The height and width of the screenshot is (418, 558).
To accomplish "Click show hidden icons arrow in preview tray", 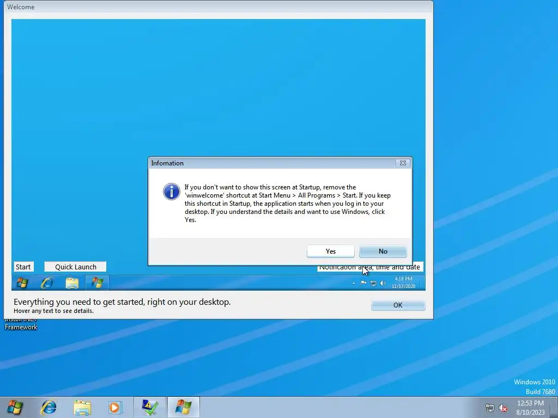I will [x=354, y=283].
